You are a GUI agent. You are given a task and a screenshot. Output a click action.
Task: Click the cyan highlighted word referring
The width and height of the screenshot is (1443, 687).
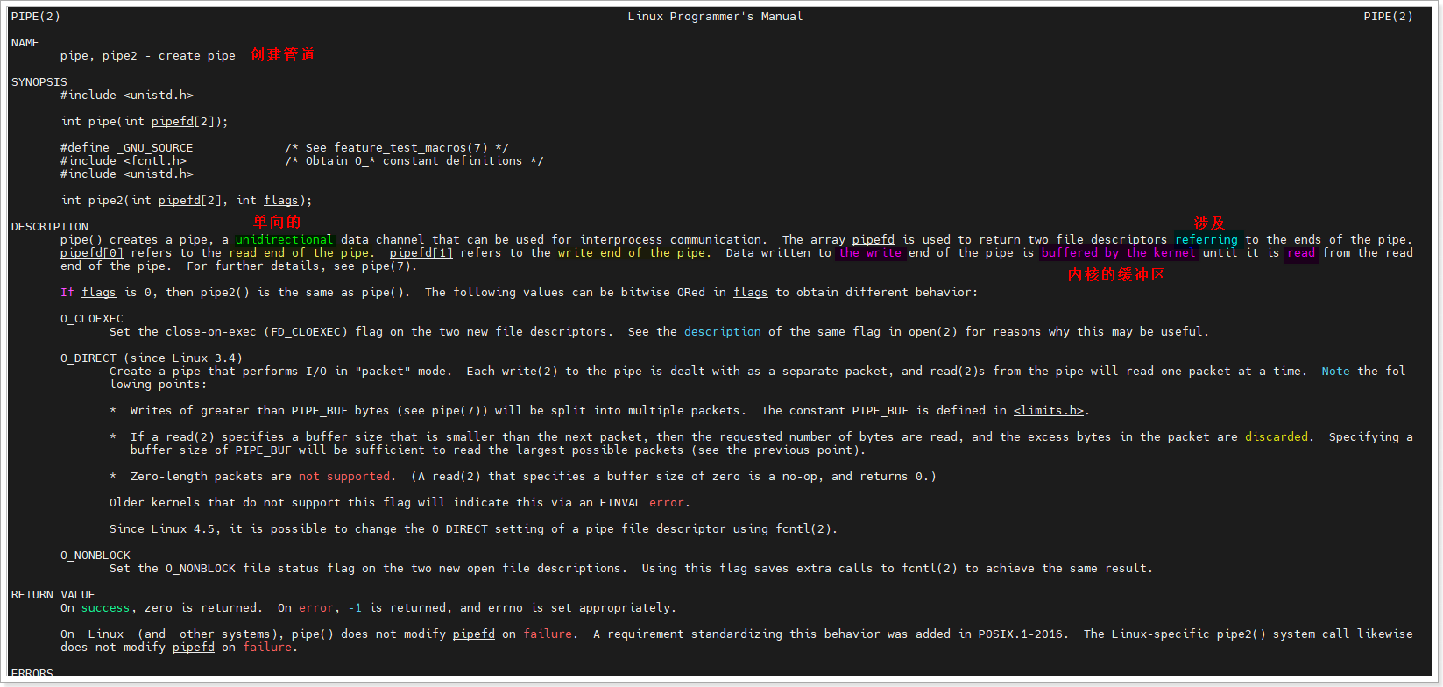(x=1206, y=240)
